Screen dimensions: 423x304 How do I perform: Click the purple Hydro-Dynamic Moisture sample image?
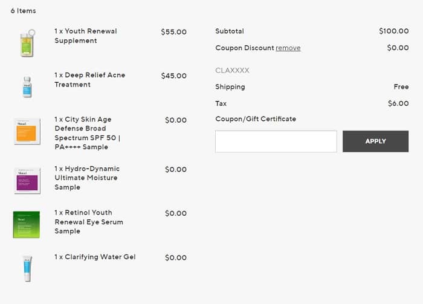coord(27,180)
